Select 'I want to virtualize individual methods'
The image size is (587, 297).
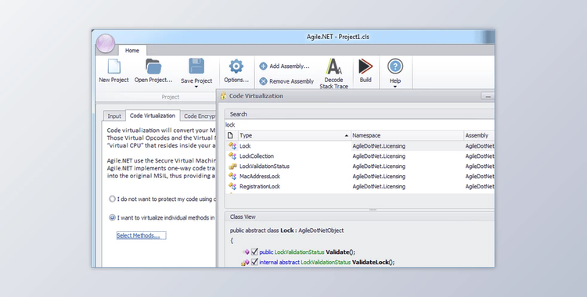pos(112,217)
